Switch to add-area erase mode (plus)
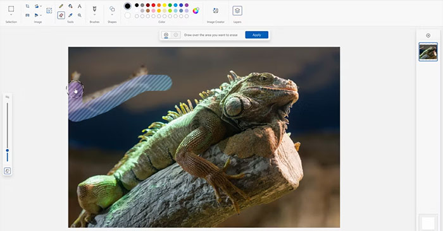Viewport: 443px width, 231px height. pos(166,35)
